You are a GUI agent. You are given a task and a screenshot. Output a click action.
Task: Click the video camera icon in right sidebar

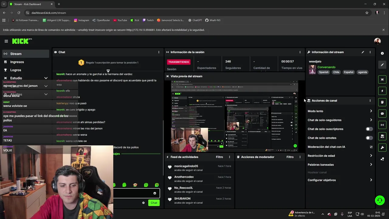[382, 136]
